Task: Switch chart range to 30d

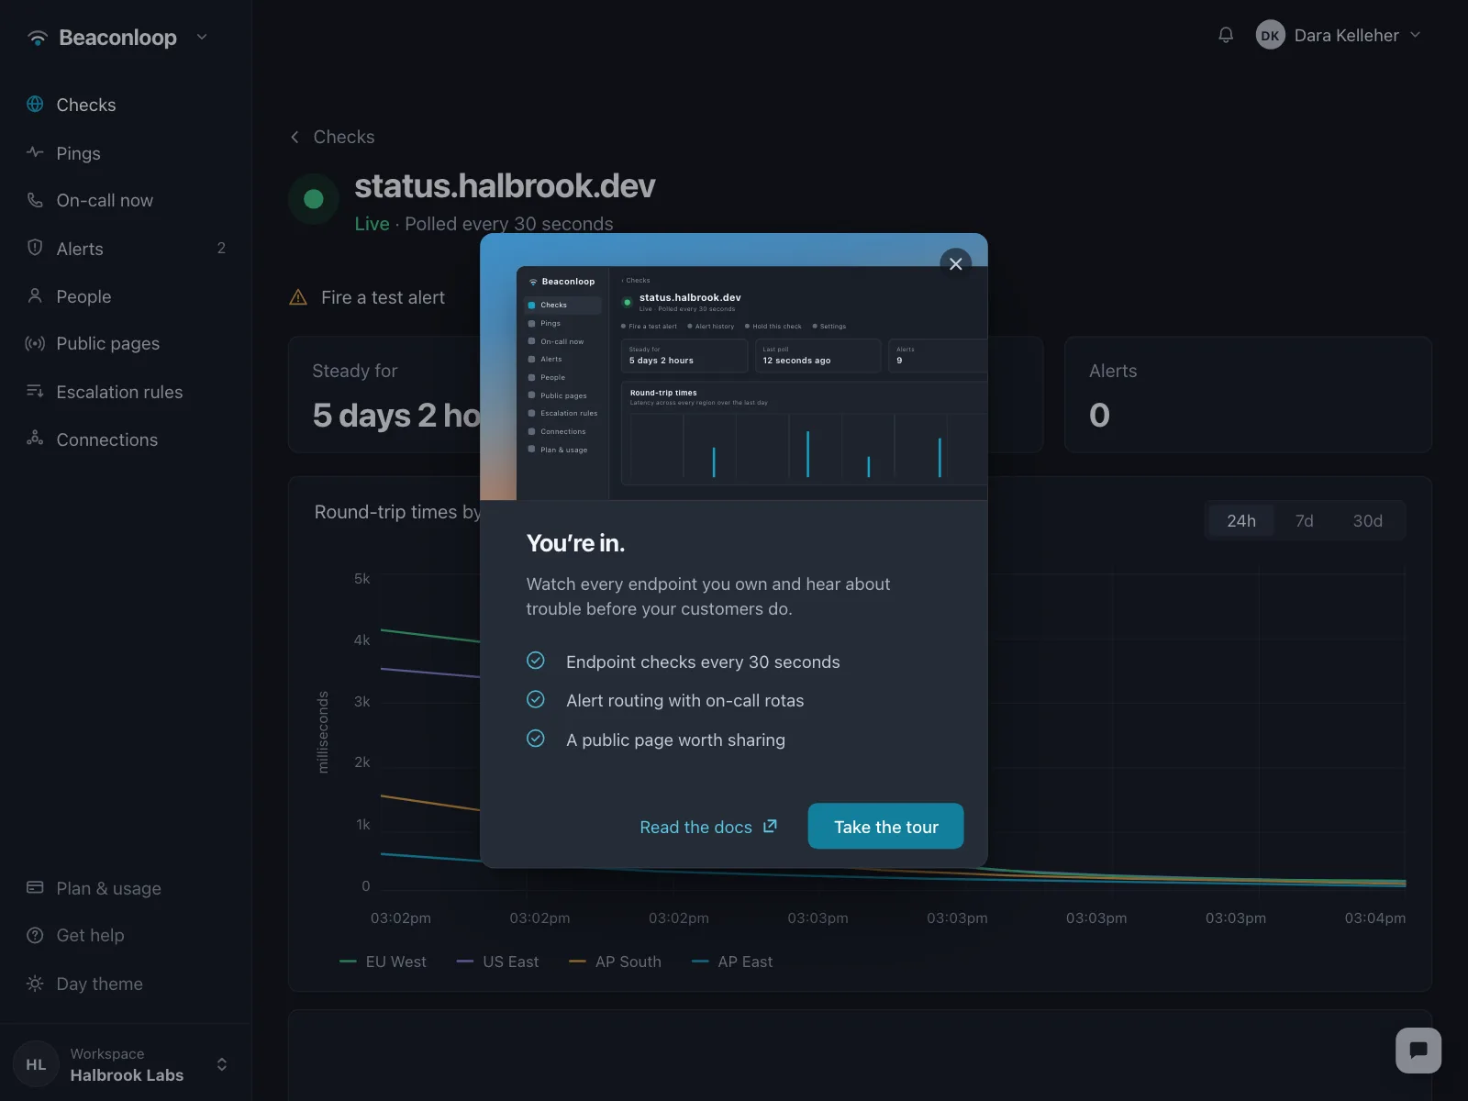Action: [1367, 520]
